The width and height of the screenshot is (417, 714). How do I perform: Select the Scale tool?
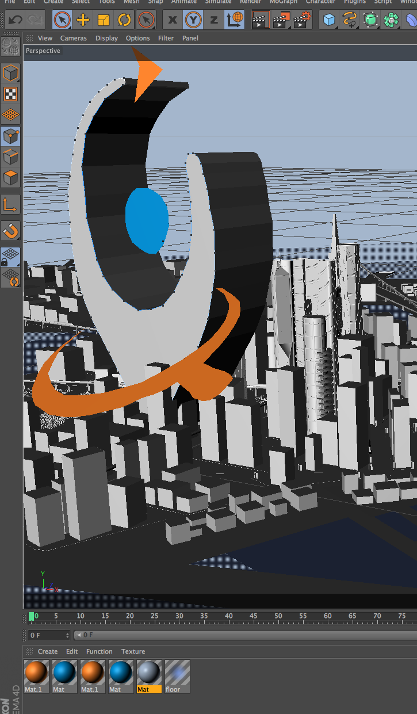tap(104, 20)
